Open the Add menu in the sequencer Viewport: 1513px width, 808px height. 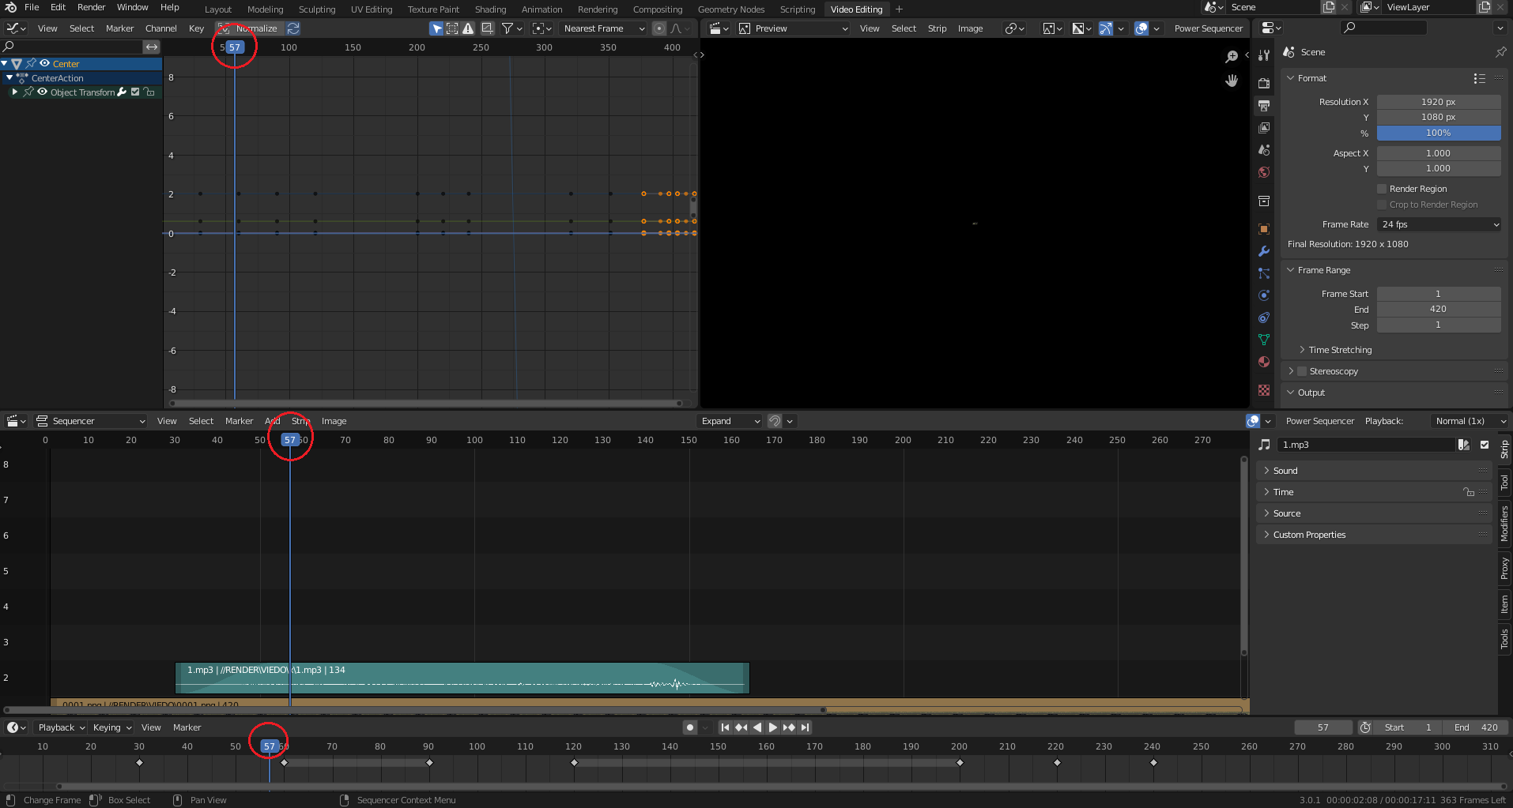272,421
